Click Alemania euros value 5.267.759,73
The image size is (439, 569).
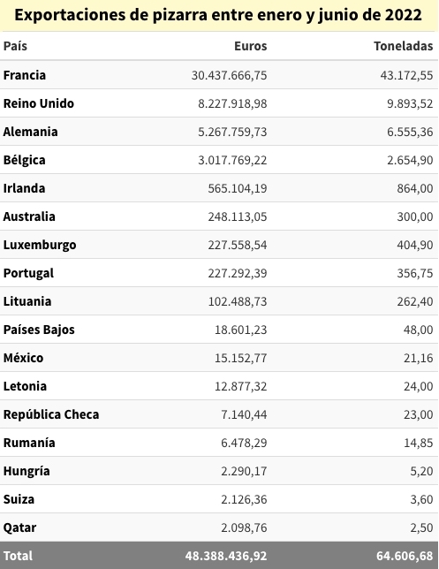click(232, 132)
